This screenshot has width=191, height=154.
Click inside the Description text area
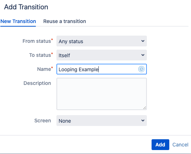[x=102, y=94]
